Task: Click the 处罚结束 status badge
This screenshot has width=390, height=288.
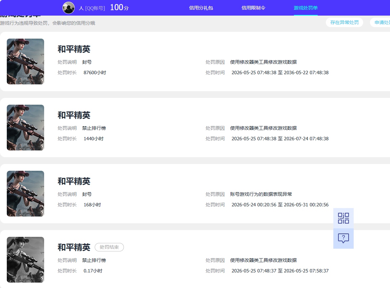Action: tap(109, 247)
